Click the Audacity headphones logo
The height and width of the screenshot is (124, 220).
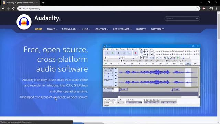pos(24,22)
